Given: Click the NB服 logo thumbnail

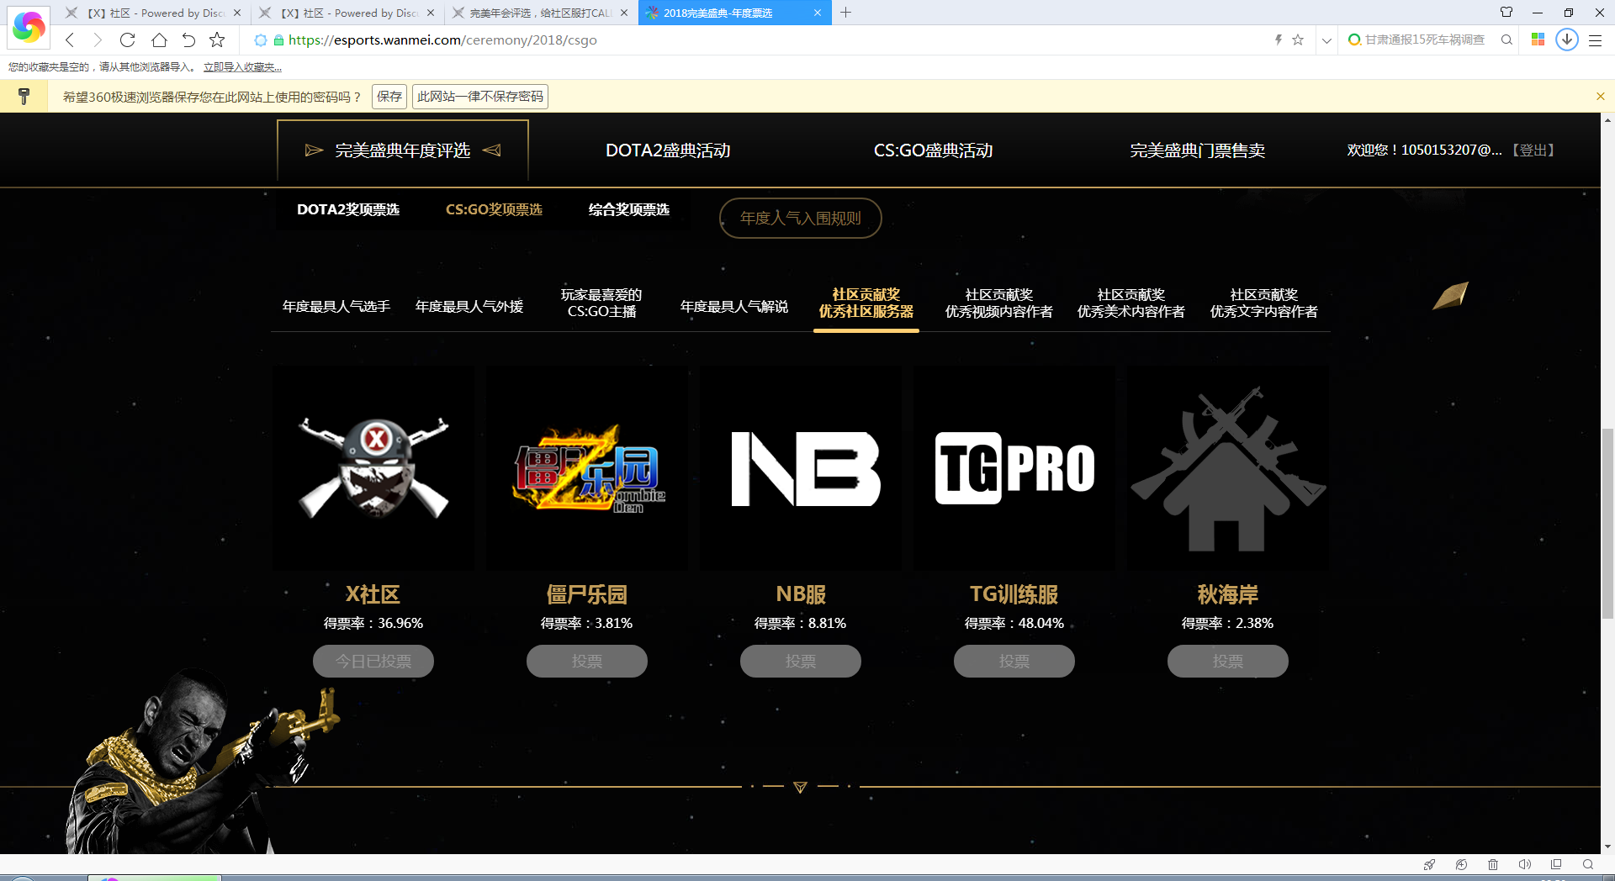Looking at the screenshot, I should pyautogui.click(x=801, y=468).
